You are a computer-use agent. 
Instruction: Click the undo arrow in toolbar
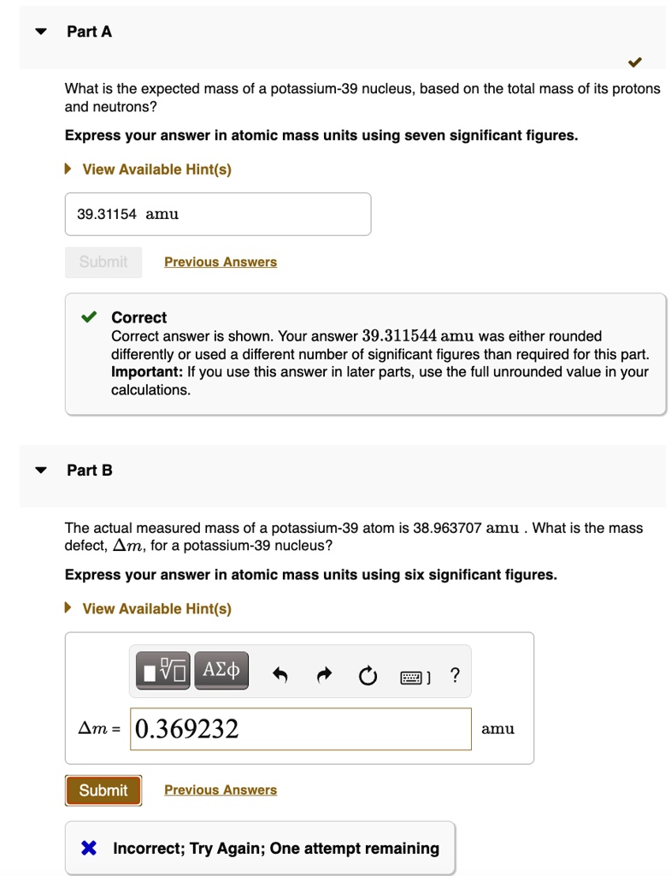tap(280, 677)
